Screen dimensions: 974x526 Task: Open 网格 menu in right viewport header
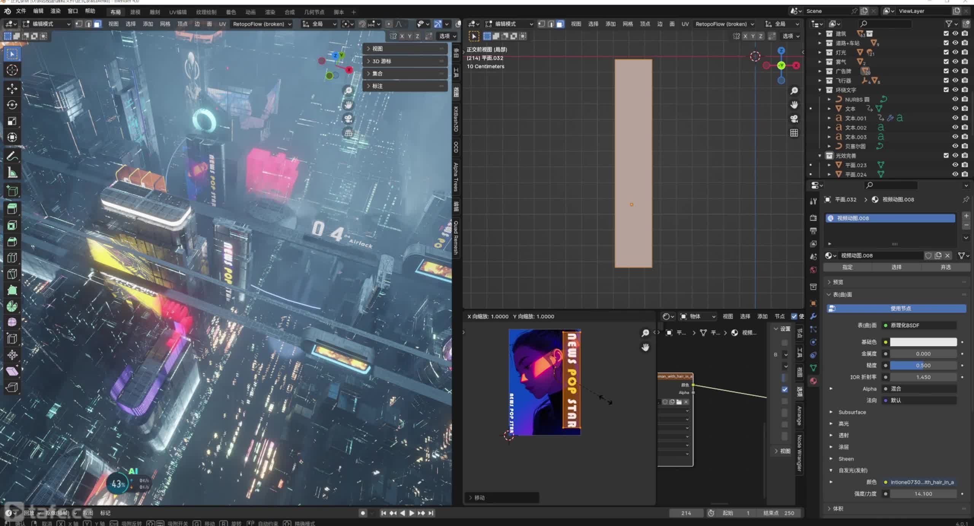tap(628, 24)
